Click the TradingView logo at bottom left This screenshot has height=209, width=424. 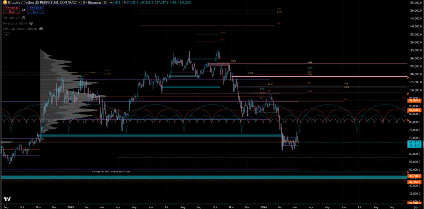pyautogui.click(x=7, y=199)
